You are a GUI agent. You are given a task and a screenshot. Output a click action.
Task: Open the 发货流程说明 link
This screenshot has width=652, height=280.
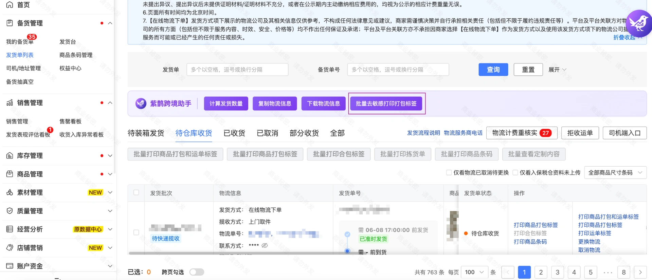pyautogui.click(x=423, y=133)
